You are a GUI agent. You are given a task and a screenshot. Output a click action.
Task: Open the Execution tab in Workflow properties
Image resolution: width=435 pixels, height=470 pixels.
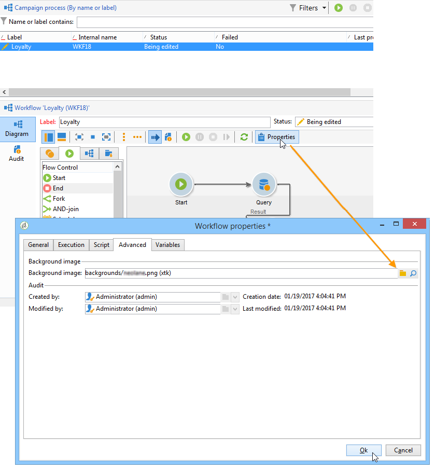point(72,245)
